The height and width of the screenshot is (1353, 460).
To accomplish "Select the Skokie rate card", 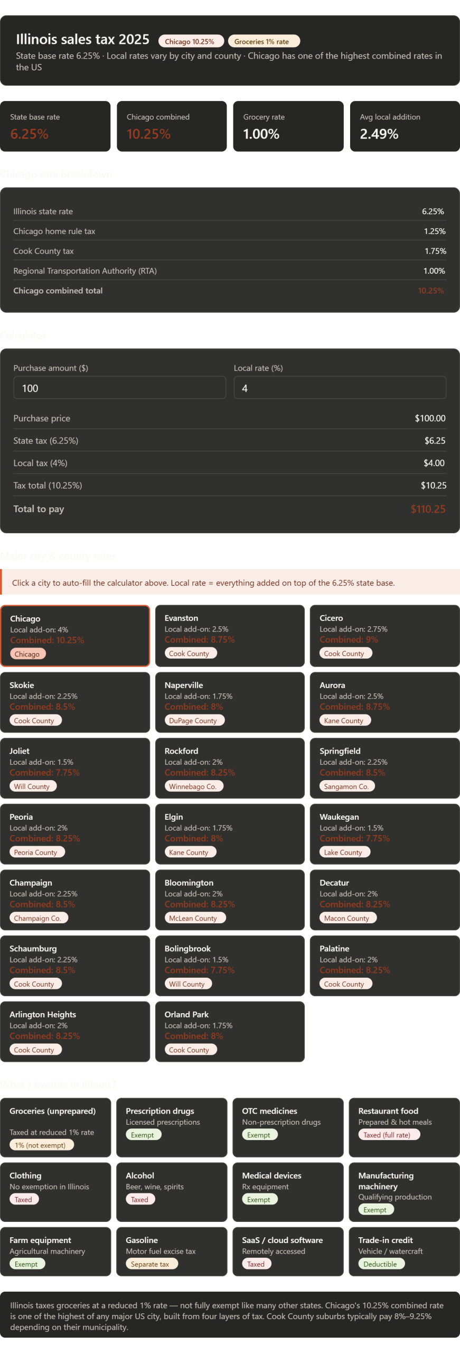I will (75, 702).
